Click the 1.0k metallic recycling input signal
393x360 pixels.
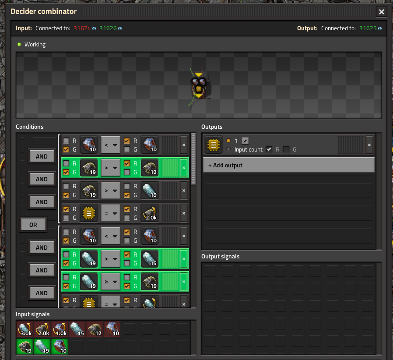[x=60, y=329]
